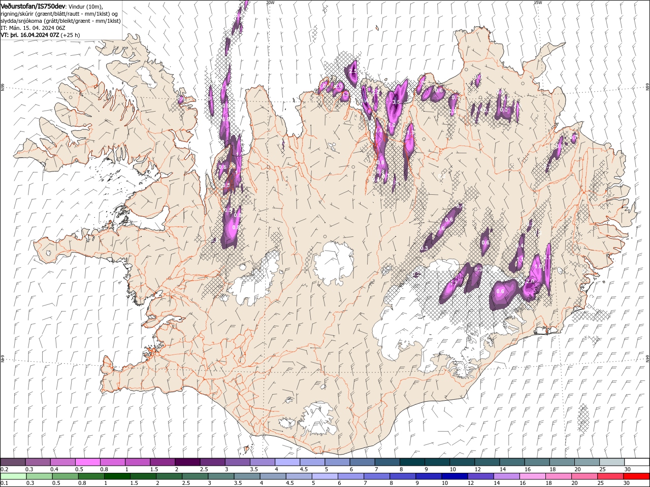650x487 pixels.
Task: Click the violet swatch labeled 12 in blue row
Action: 480,476
